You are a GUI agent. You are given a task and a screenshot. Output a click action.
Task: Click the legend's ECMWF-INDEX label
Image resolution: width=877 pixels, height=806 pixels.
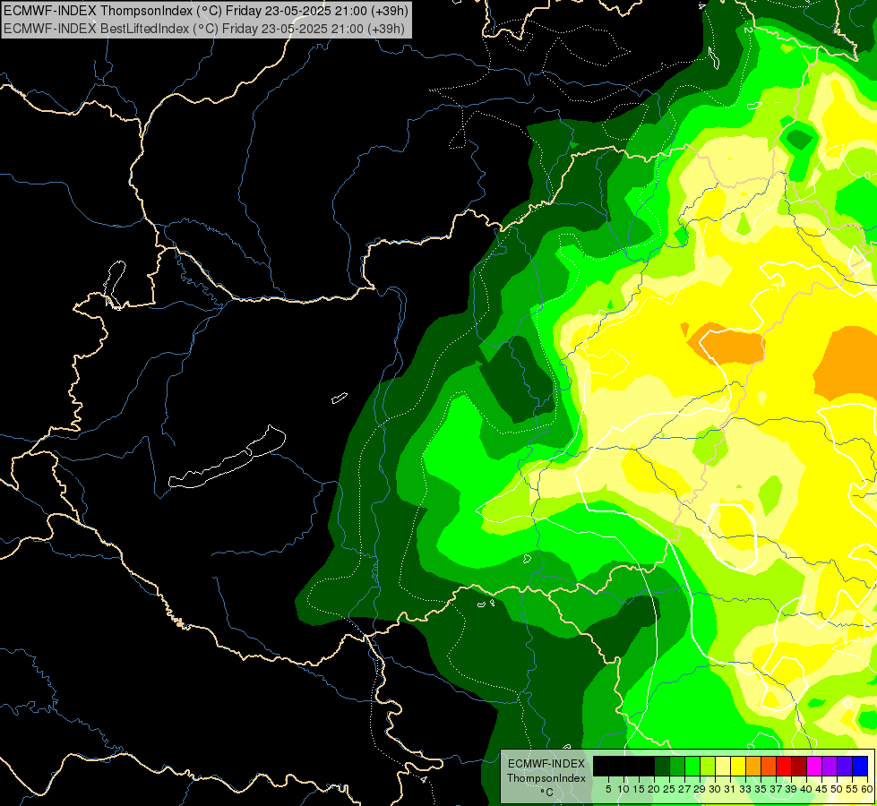click(x=546, y=764)
